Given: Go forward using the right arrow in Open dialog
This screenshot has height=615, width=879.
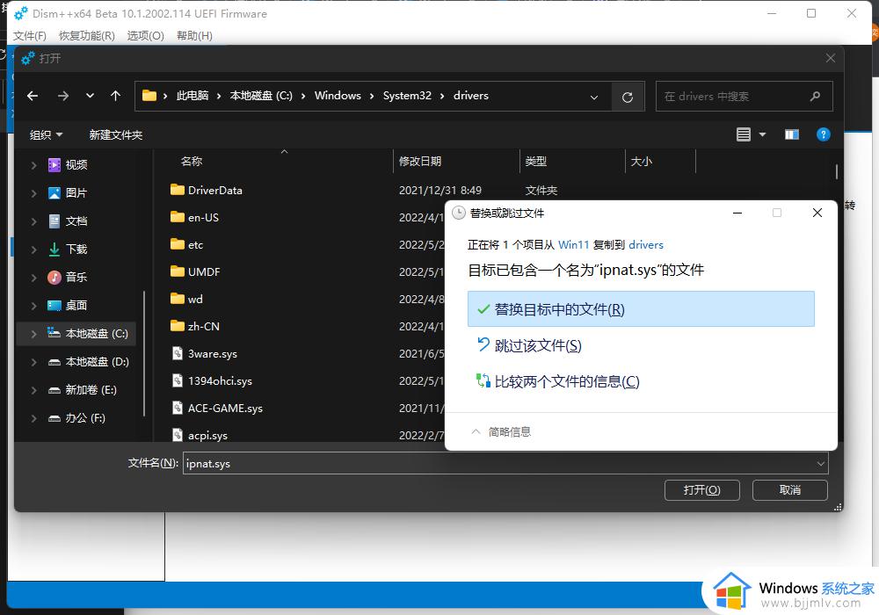Looking at the screenshot, I should point(62,96).
